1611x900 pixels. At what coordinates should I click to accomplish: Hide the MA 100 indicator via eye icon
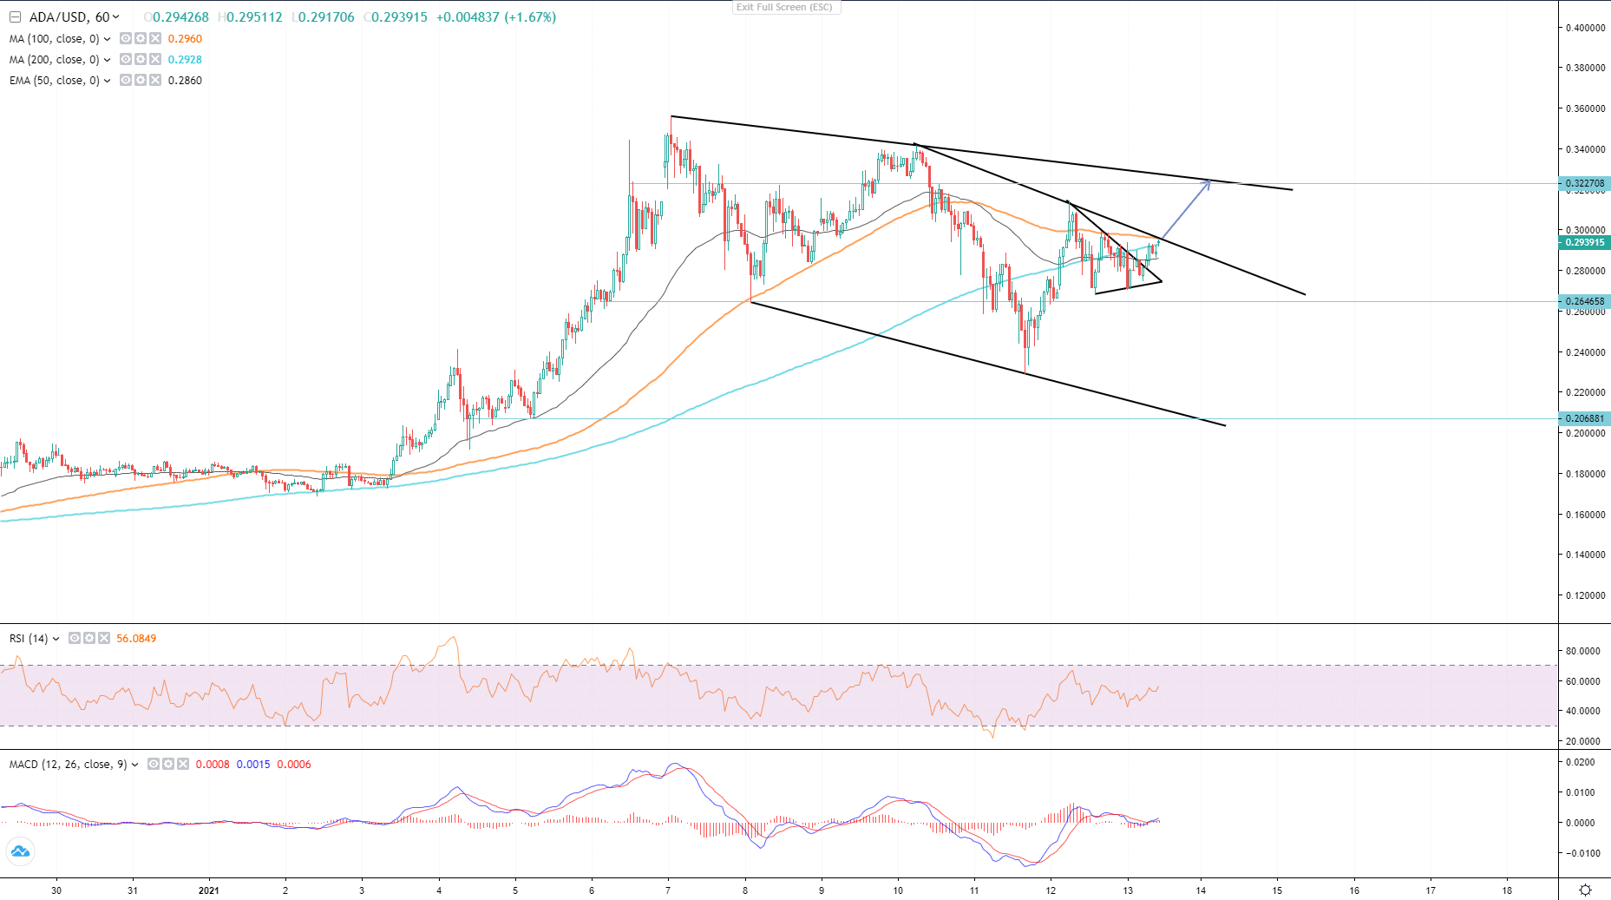coord(126,38)
